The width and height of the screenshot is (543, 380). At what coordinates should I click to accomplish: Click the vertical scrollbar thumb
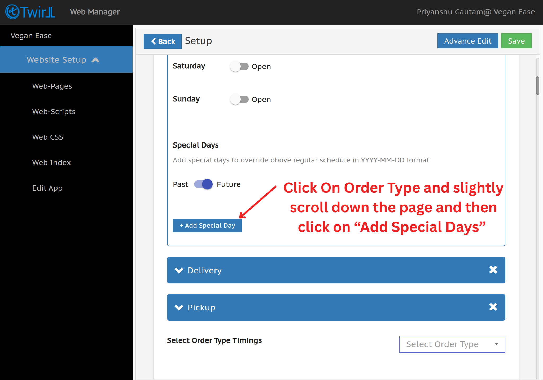[537, 85]
